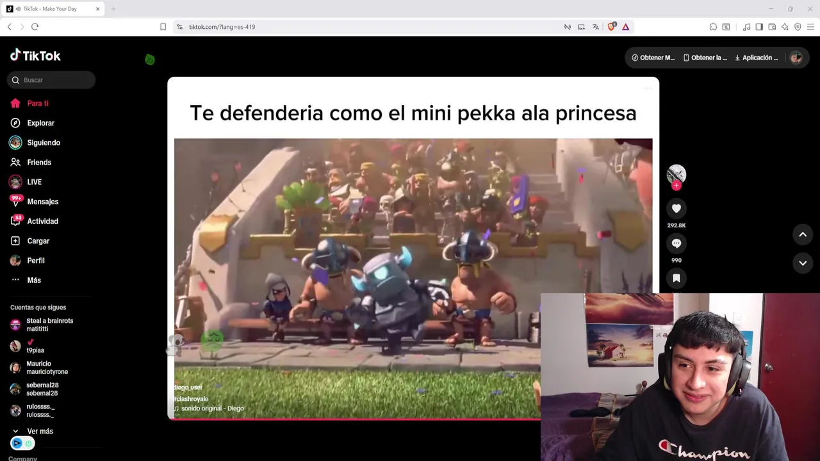Open the site settings icon beside the URL
The width and height of the screenshot is (820, 461).
click(179, 27)
